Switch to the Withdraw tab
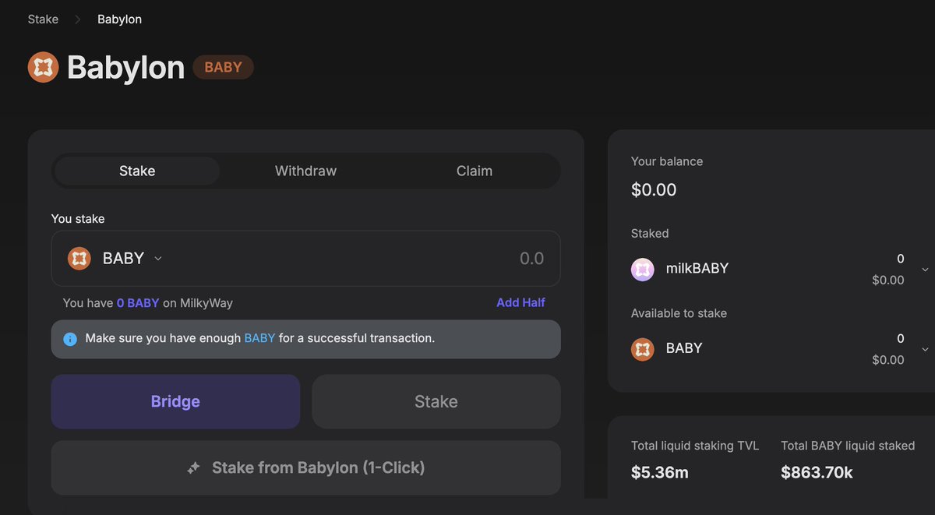 [305, 171]
